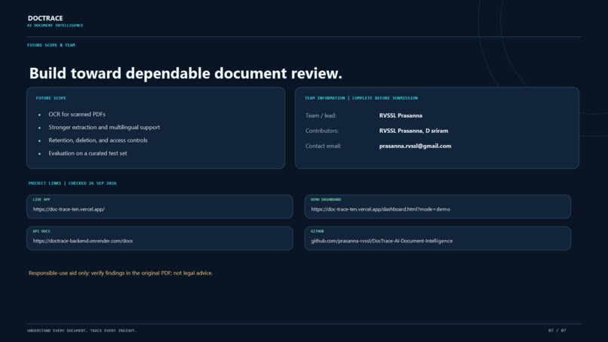
Task: Click the contact email prasanna.rvssl@gmail.com
Action: tap(415, 146)
